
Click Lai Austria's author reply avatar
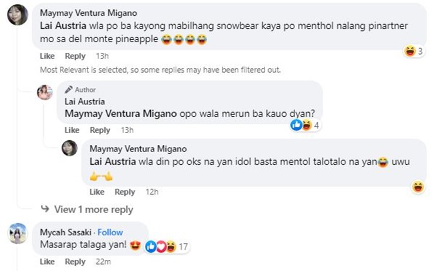[x=45, y=92]
